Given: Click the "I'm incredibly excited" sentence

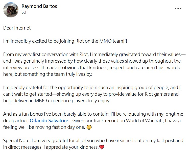Looking at the screenshot, I should (x=65, y=41).
